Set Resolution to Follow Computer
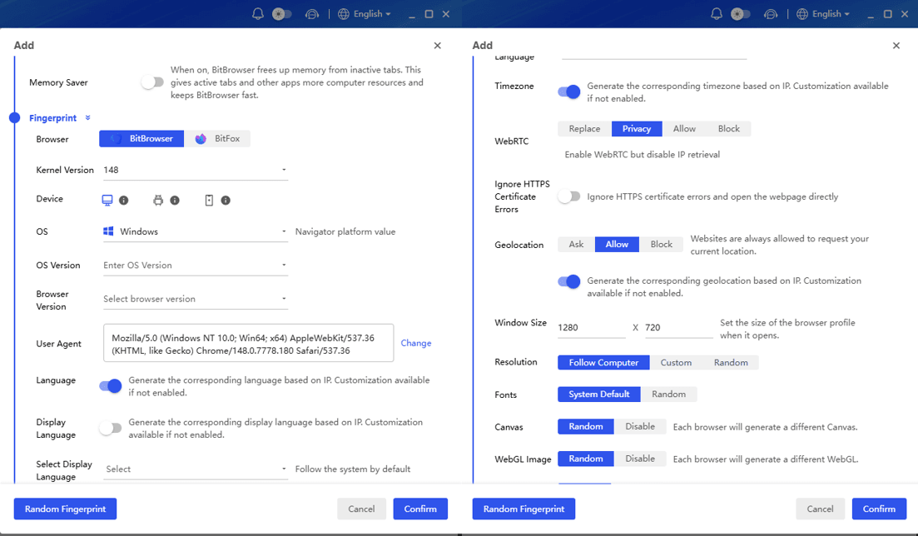The image size is (918, 536). click(603, 363)
